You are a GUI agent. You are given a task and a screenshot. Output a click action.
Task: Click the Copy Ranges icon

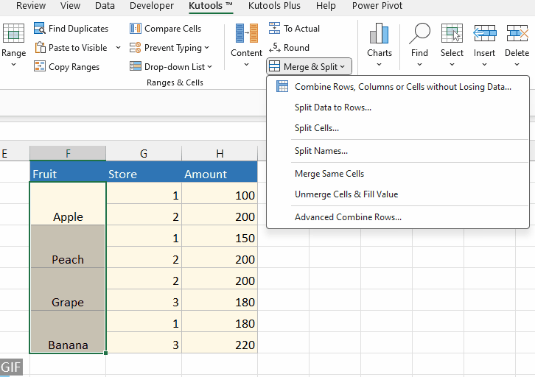click(40, 66)
